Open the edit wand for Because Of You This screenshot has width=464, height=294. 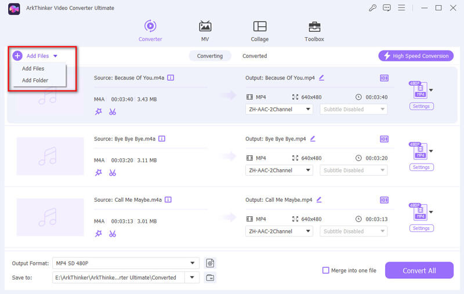click(x=98, y=111)
